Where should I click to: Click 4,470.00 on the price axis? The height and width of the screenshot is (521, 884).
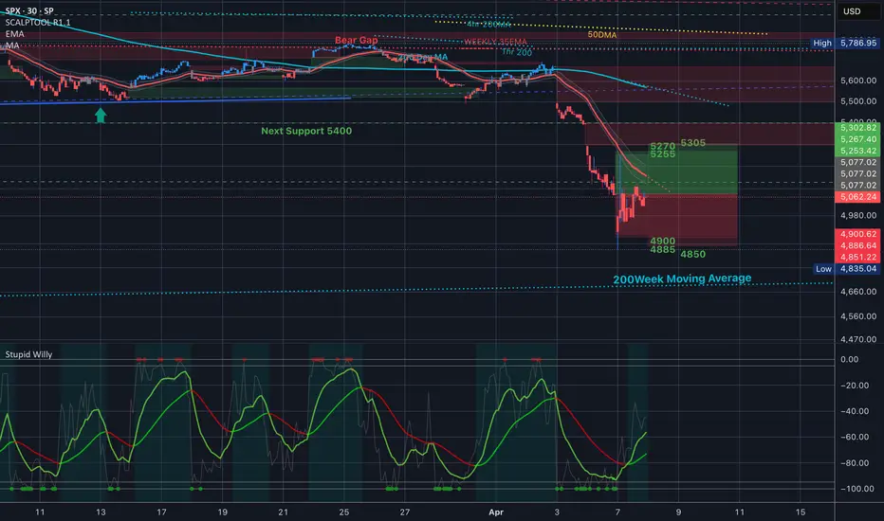pos(858,339)
